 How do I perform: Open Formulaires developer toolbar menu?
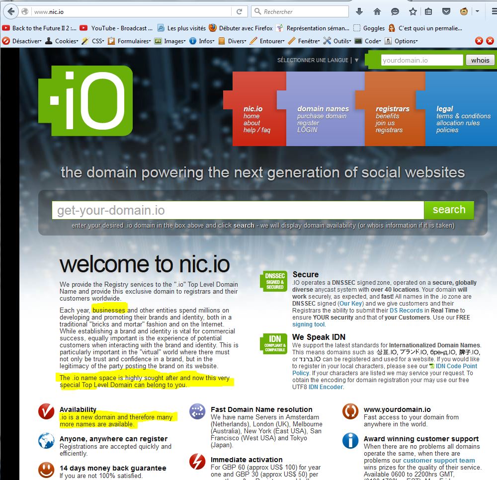click(x=129, y=41)
